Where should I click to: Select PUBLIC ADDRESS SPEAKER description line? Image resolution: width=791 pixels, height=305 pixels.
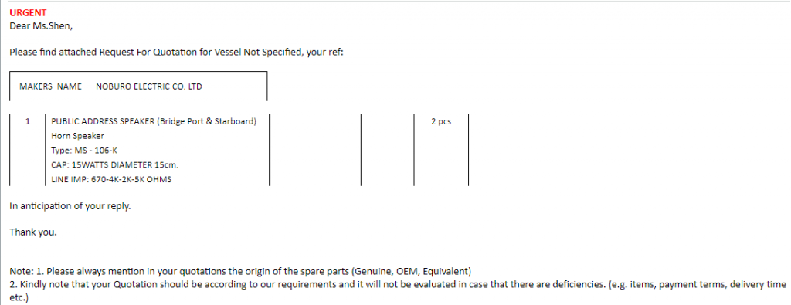[154, 121]
